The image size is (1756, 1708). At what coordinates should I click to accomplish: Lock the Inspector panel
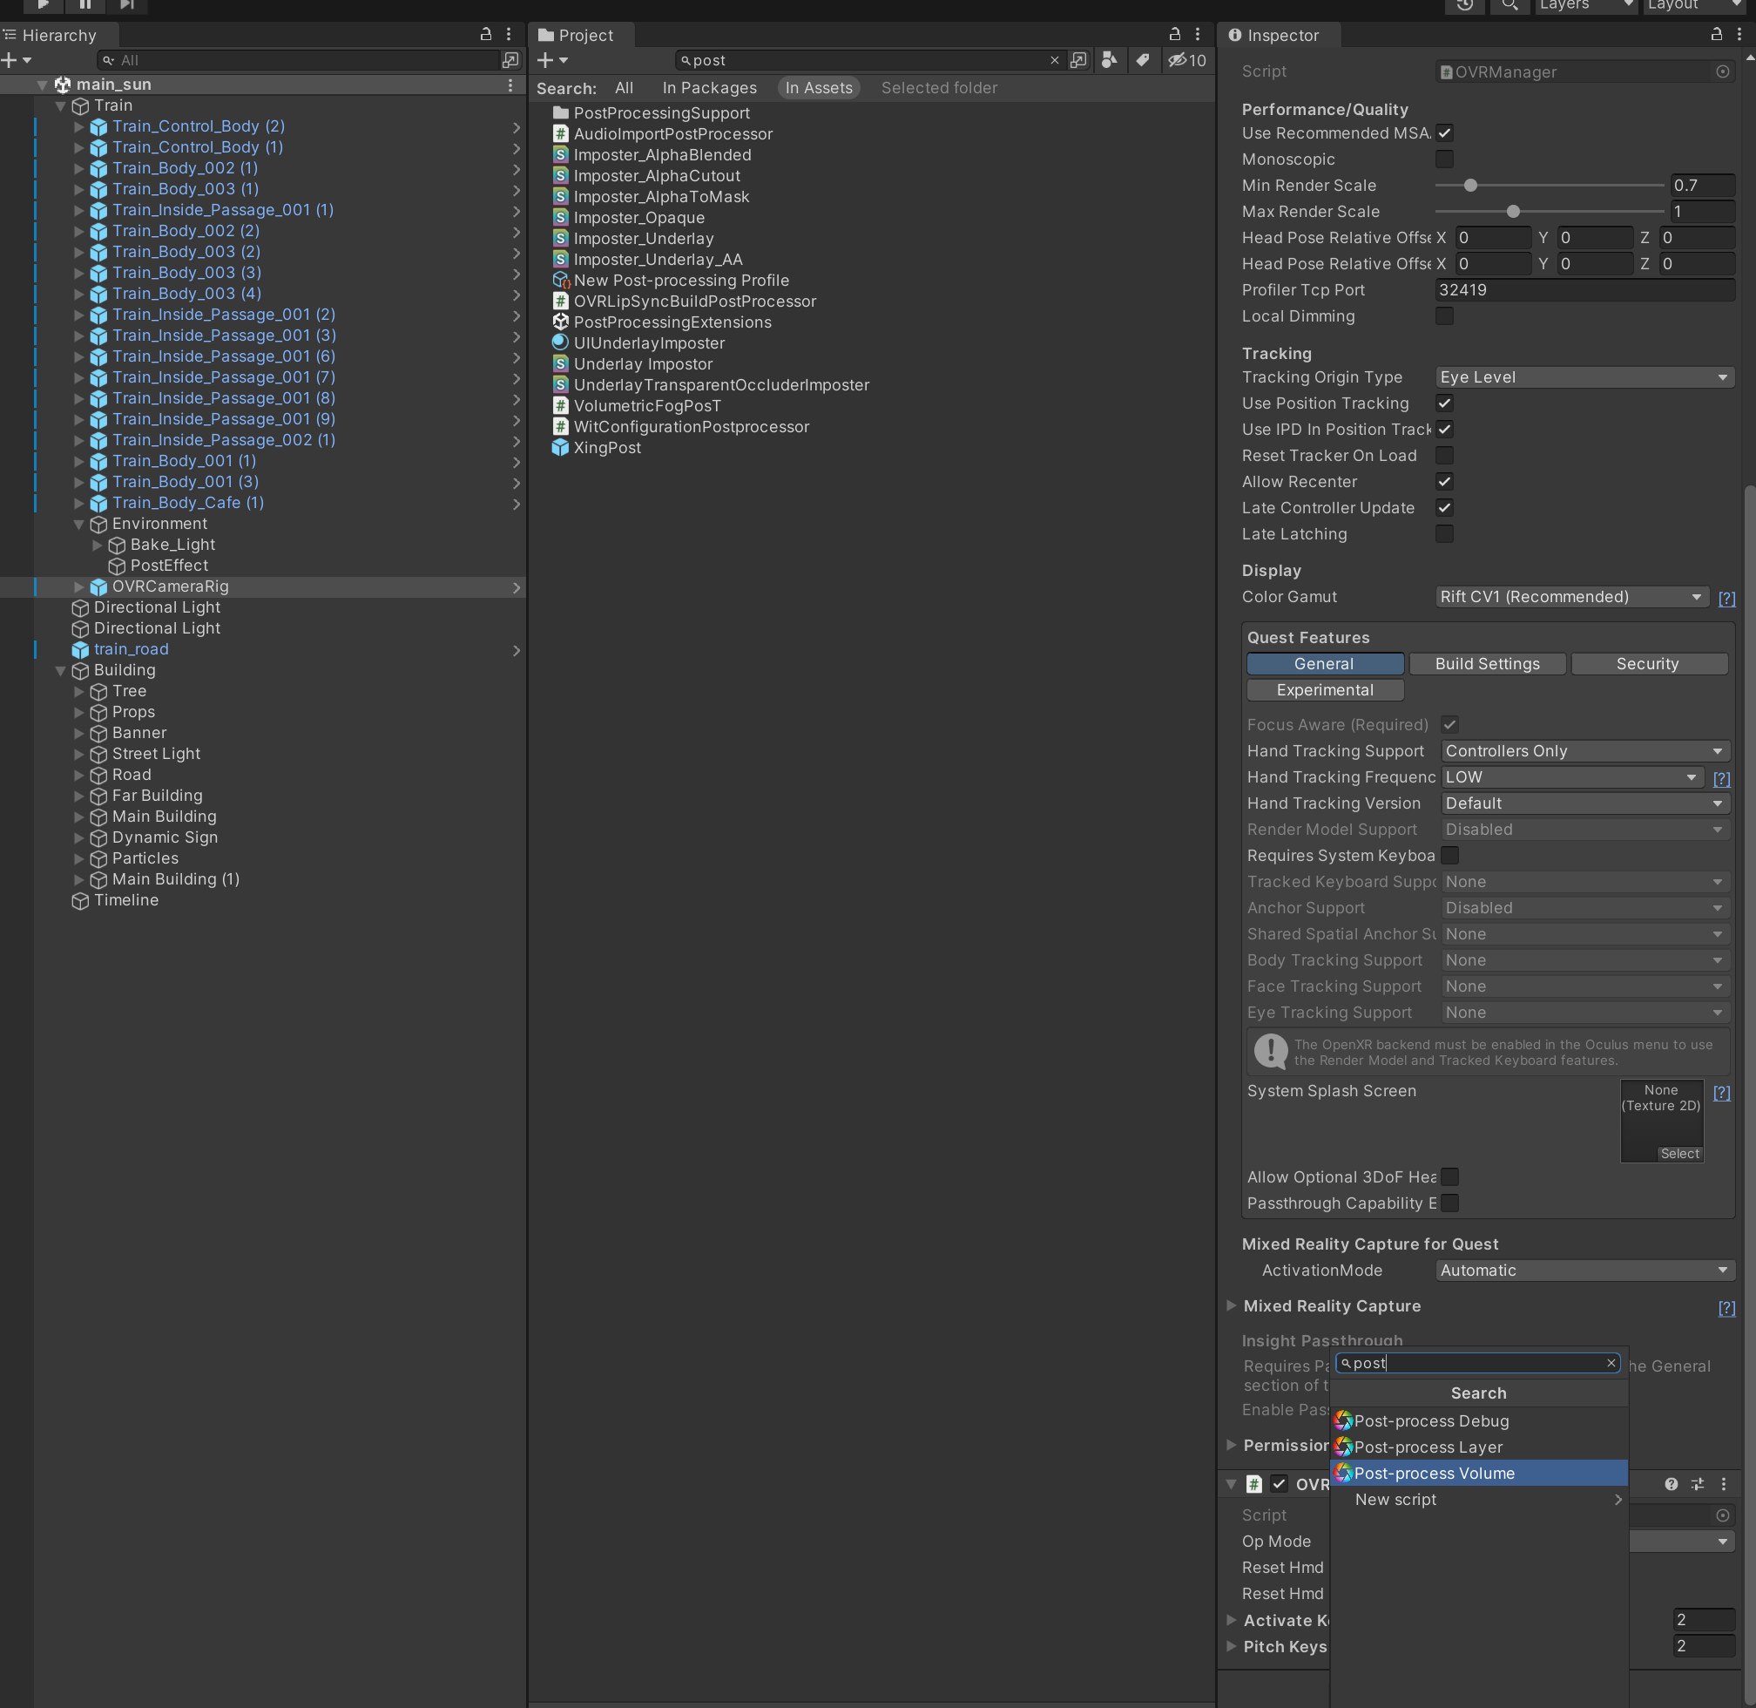1716,34
